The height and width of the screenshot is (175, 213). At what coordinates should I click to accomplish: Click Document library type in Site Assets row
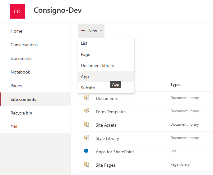pyautogui.click(x=185, y=124)
